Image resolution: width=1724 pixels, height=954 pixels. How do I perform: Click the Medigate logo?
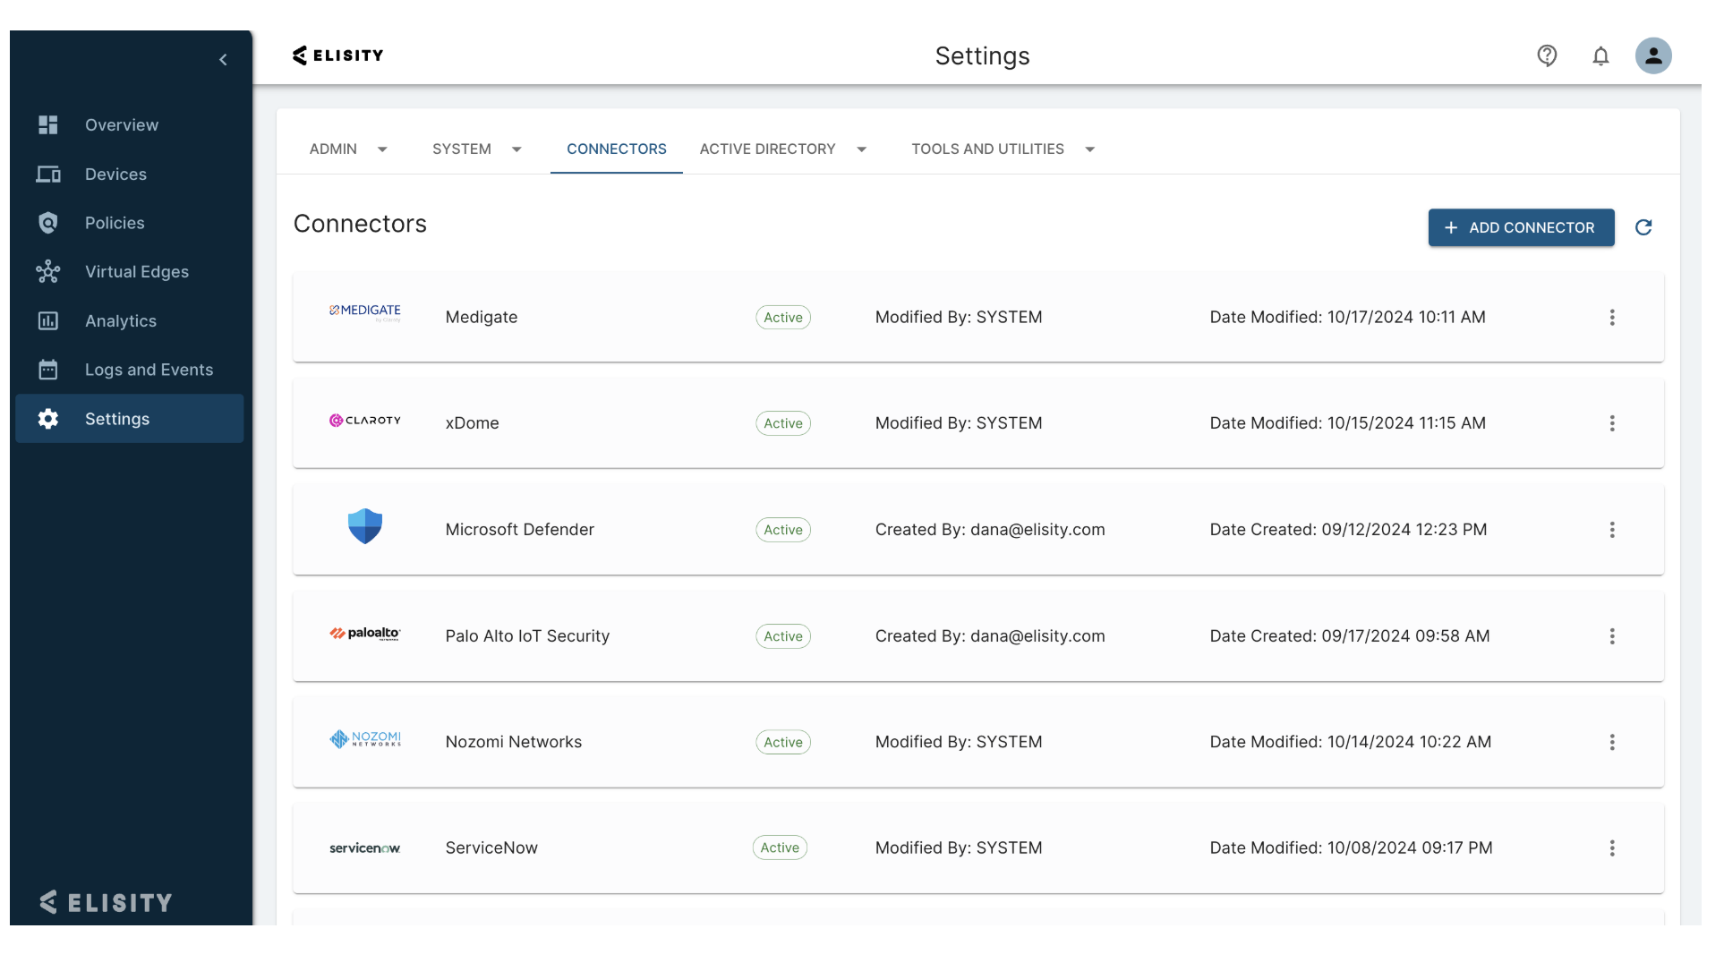pyautogui.click(x=365, y=312)
